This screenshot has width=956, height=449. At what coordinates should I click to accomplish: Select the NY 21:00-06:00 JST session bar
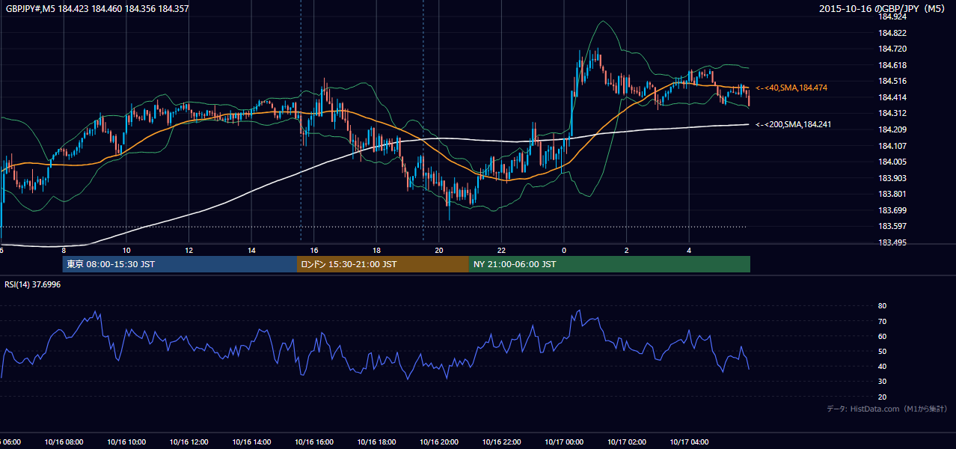[610, 264]
